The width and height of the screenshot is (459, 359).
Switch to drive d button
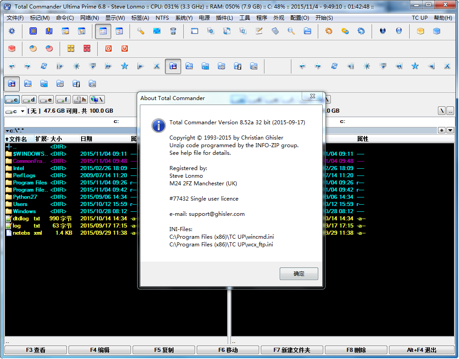coord(29,100)
